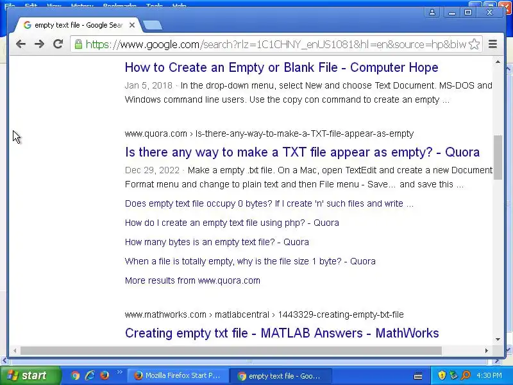Viewport: 513px width, 385px height.
Task: Click horizontal scrollbar right arrow
Action: point(487,350)
